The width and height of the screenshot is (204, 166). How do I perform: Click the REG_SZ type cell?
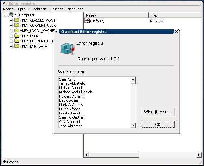tap(156, 21)
